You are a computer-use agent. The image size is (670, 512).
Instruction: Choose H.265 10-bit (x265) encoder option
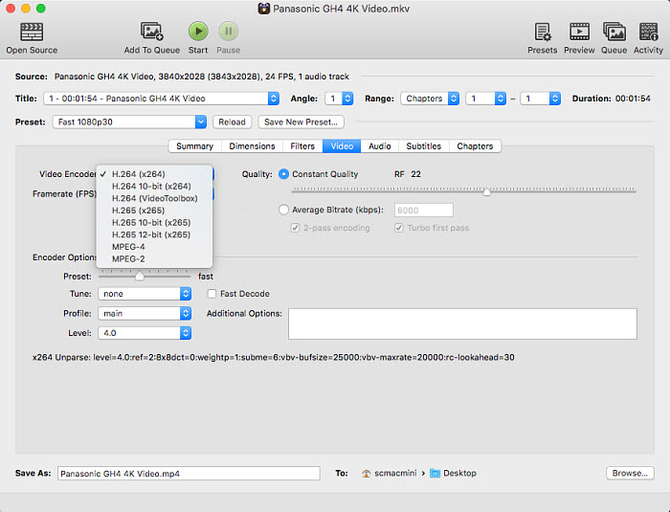tap(154, 223)
